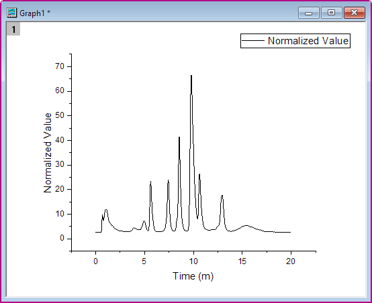Image resolution: width=372 pixels, height=303 pixels.
Task: Click the first bump near time 1
Action: pos(106,210)
